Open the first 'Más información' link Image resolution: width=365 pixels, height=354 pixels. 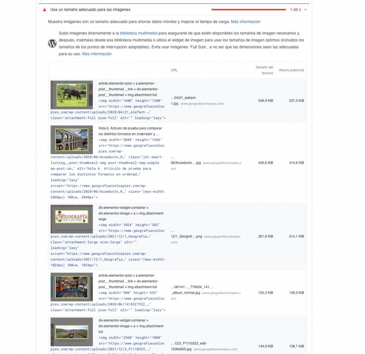(x=245, y=22)
